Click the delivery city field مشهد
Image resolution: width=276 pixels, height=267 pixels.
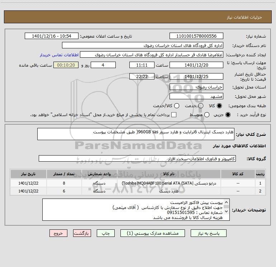click(x=196, y=96)
